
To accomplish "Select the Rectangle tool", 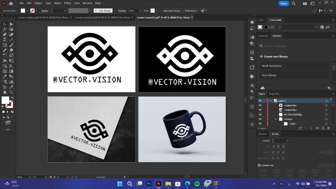I will [5, 45].
